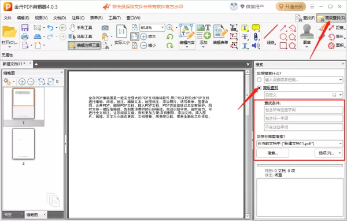Click the blue undo arrow icon
The image size is (347, 221).
point(50,28)
